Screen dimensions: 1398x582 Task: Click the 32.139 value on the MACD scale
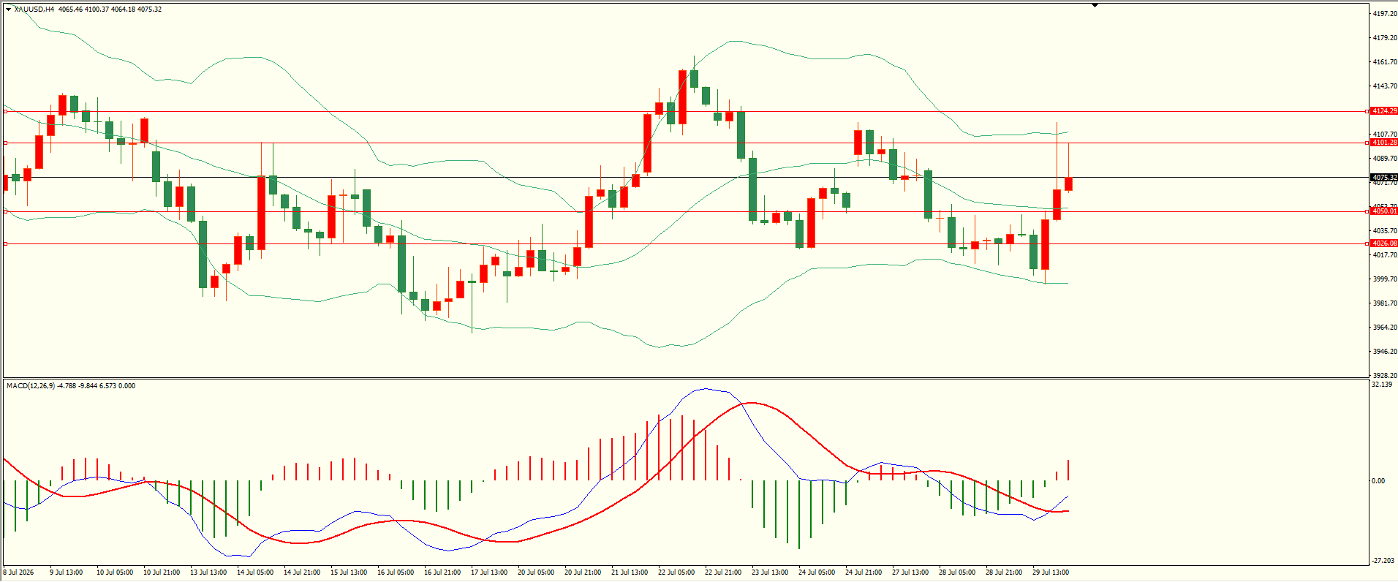pos(1382,385)
